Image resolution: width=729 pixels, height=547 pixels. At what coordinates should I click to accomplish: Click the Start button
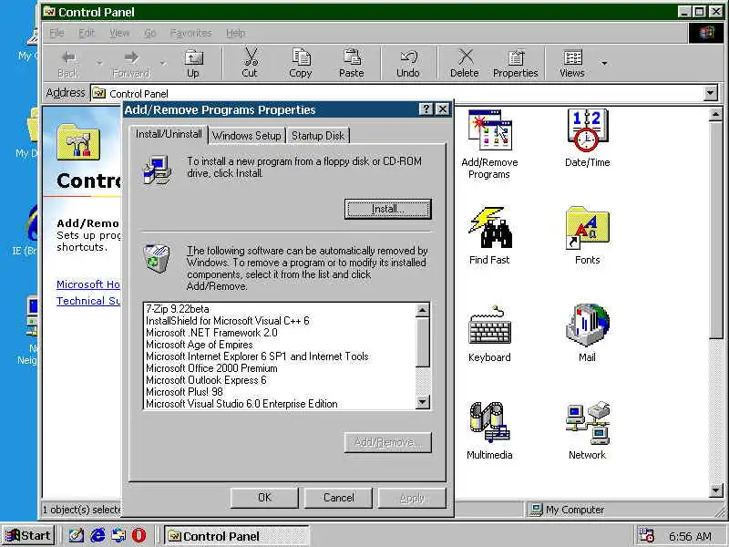29,535
